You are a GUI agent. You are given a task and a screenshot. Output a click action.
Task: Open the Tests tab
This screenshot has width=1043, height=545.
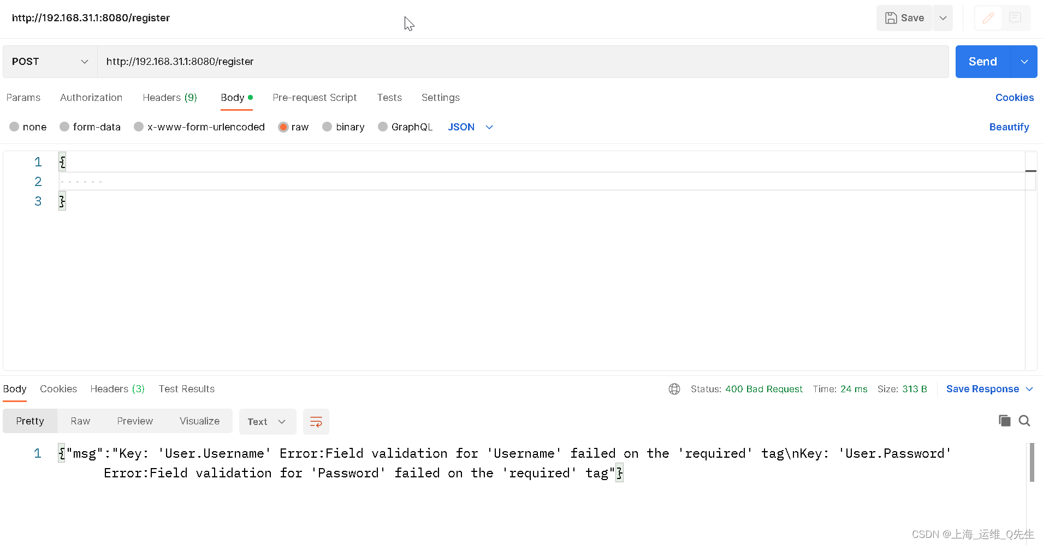tap(389, 98)
